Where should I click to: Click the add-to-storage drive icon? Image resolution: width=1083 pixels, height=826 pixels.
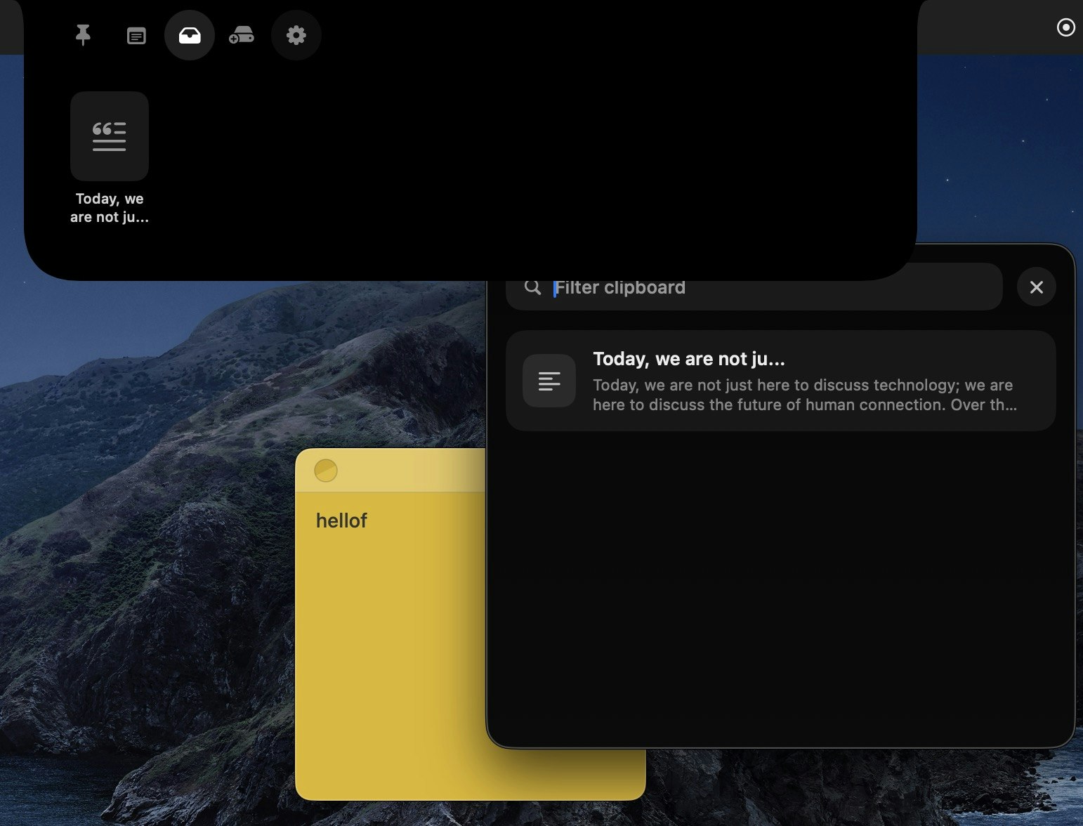click(242, 34)
